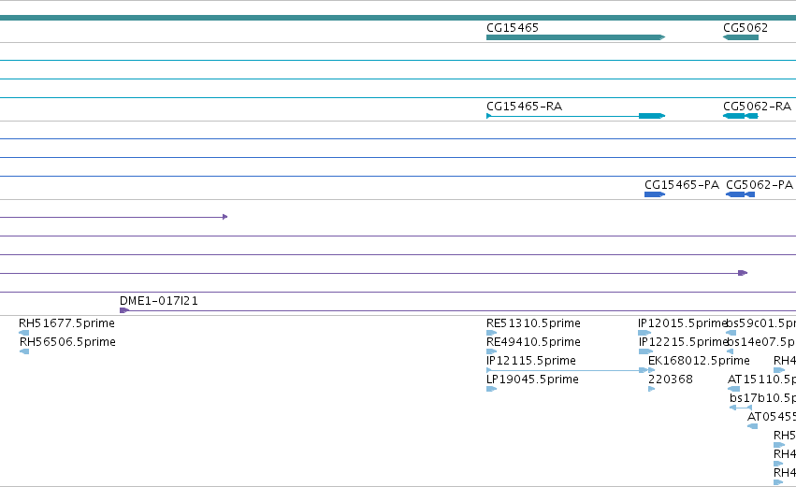Select the glyph under IP12215.5prime
This screenshot has width=796, height=487.
645,351
